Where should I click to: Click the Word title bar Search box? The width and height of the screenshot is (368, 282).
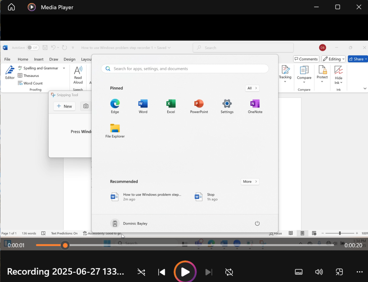[x=243, y=48]
